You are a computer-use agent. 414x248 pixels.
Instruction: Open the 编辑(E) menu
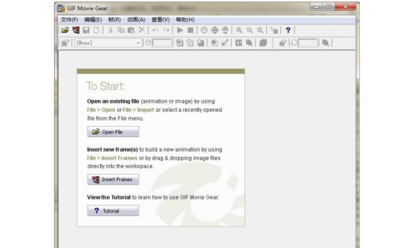93,20
